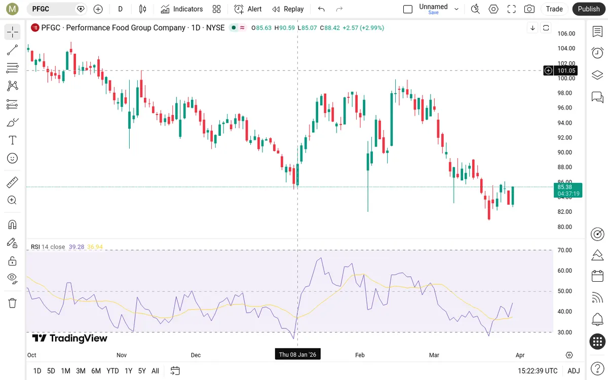Click the PFGC symbol search field
The width and height of the screenshot is (608, 380).
pyautogui.click(x=57, y=9)
